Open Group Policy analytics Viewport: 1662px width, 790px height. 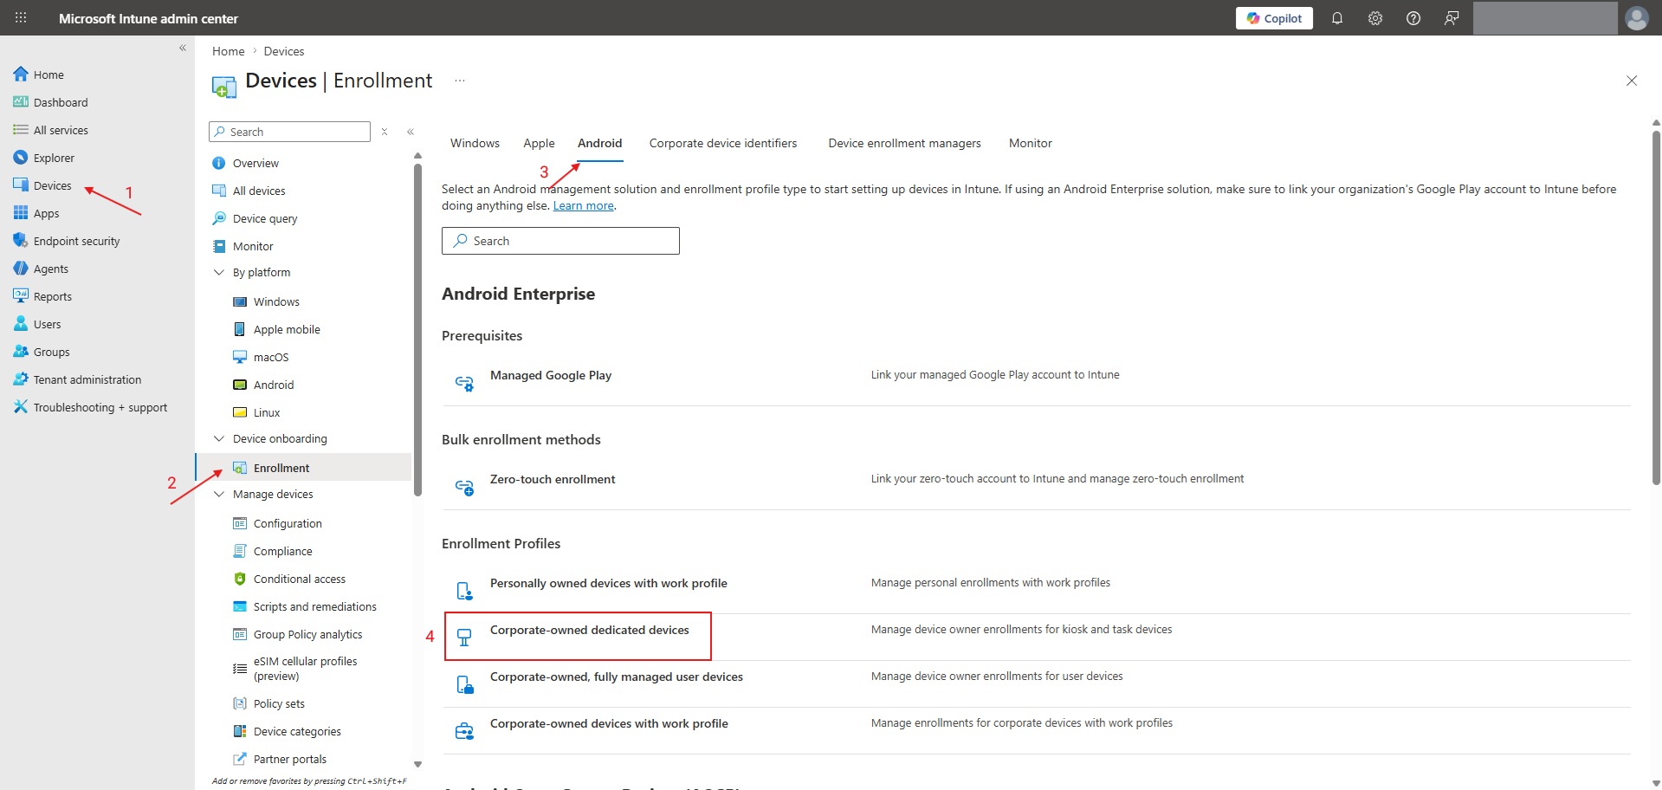click(x=307, y=634)
